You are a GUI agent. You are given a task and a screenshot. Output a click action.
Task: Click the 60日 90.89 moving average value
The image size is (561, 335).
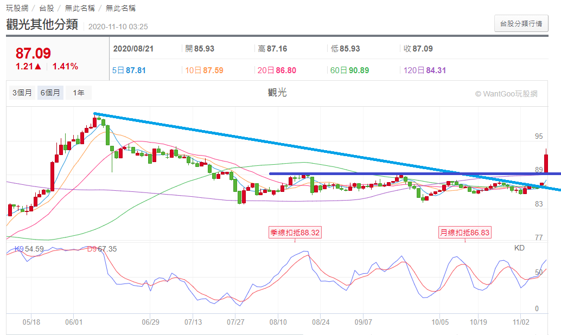point(349,70)
